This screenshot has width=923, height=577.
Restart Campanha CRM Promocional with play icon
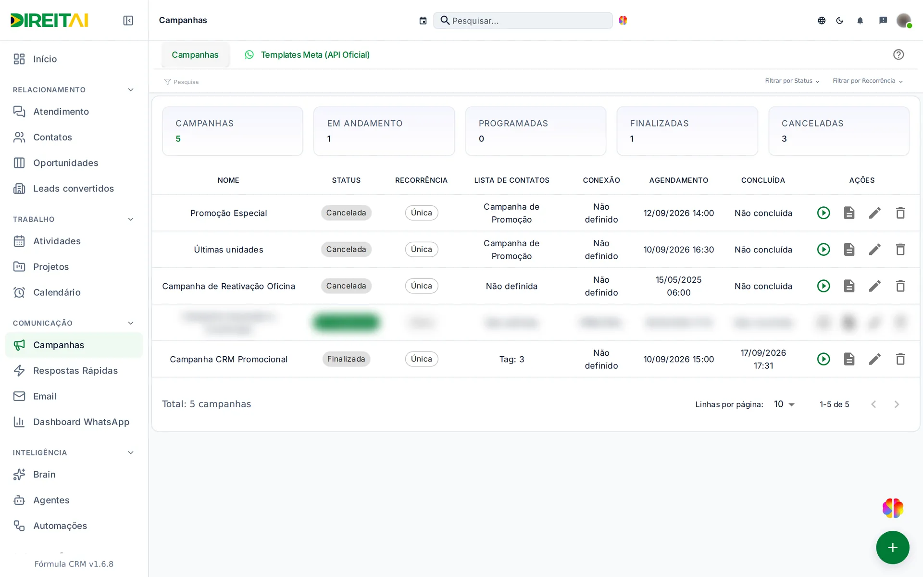(823, 359)
